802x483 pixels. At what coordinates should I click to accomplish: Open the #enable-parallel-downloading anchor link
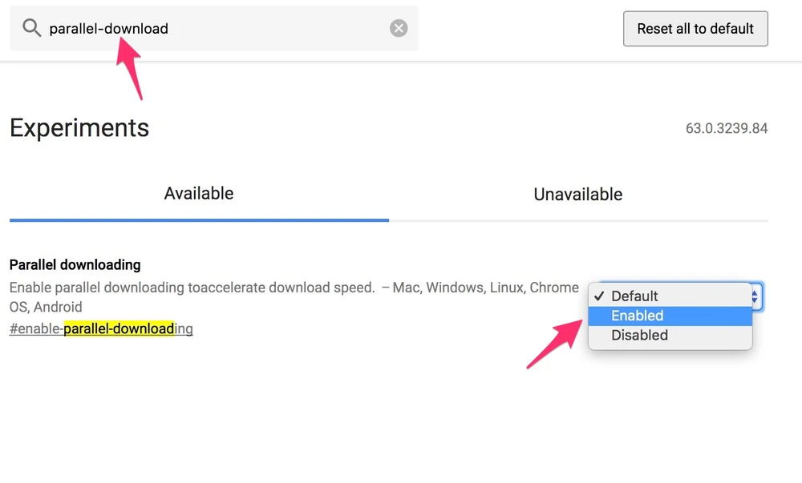(101, 328)
